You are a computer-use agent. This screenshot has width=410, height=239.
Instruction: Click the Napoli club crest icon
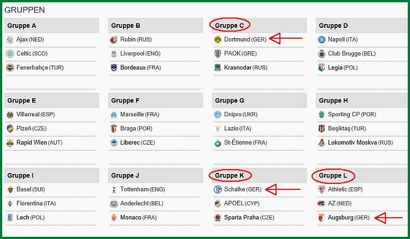321,40
